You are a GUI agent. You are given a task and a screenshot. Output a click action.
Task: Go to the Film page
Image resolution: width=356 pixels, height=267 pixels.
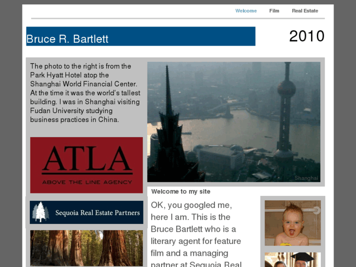pyautogui.click(x=274, y=11)
